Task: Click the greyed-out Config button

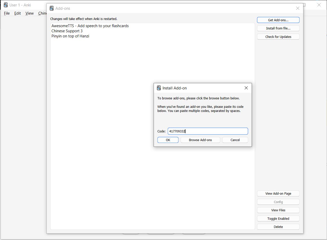Action: coord(278,202)
